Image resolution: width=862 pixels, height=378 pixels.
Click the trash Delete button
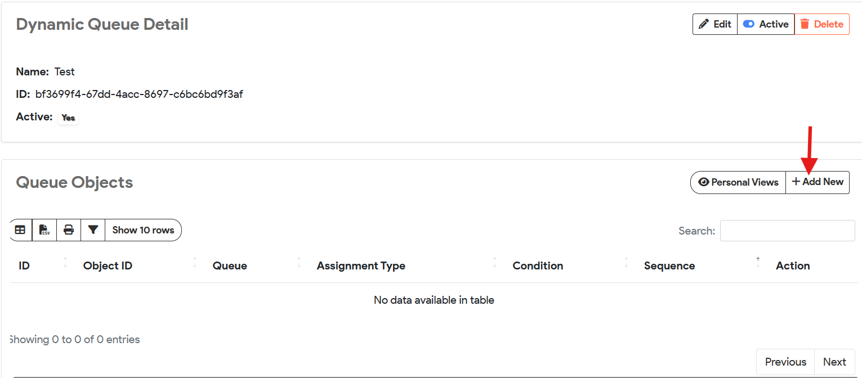[822, 24]
